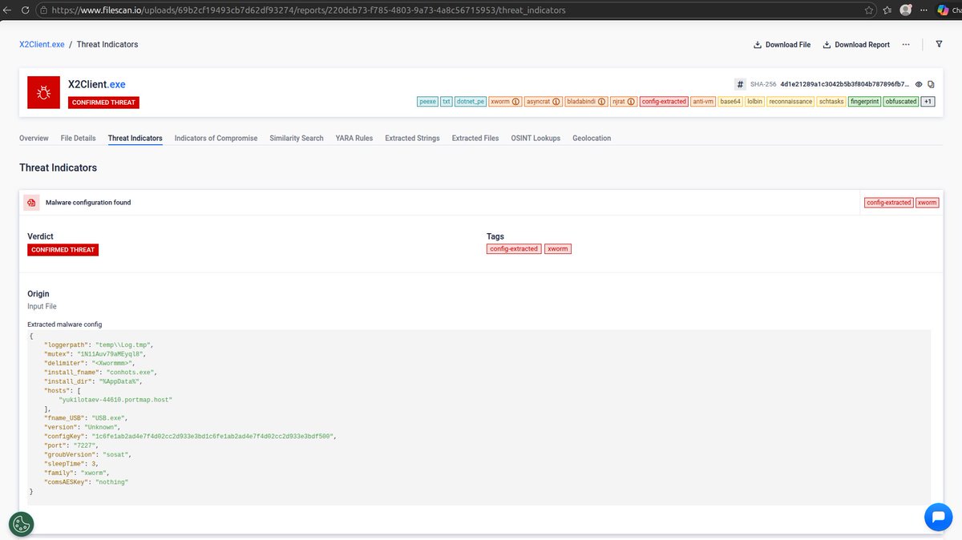The image size is (962, 540).
Task: Open the Geolocation tab
Action: tap(592, 138)
